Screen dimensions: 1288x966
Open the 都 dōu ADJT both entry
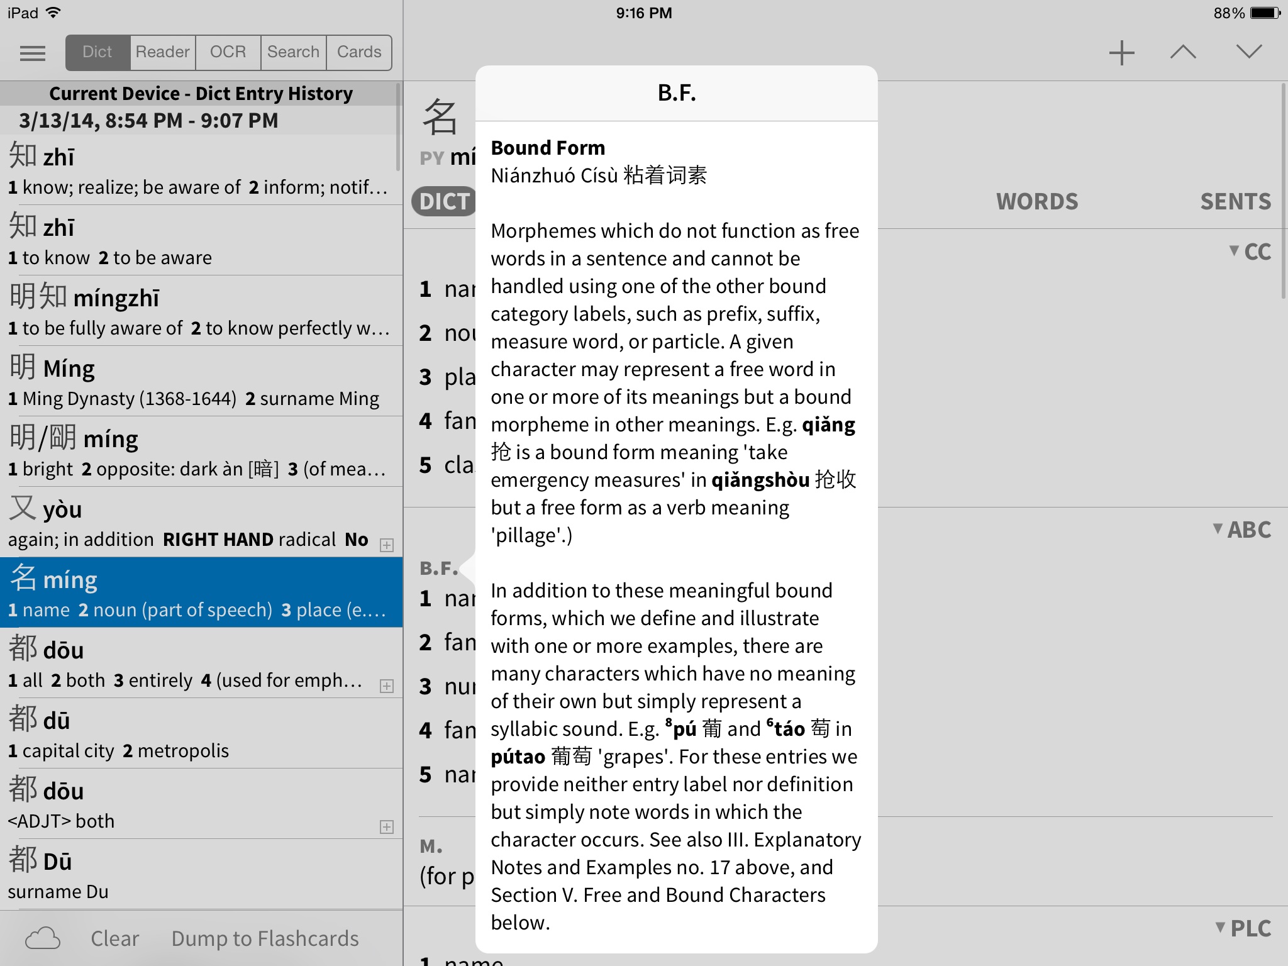(x=201, y=804)
